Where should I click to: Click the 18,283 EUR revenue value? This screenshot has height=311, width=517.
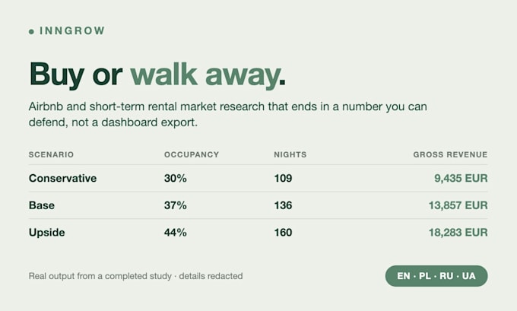pos(458,233)
